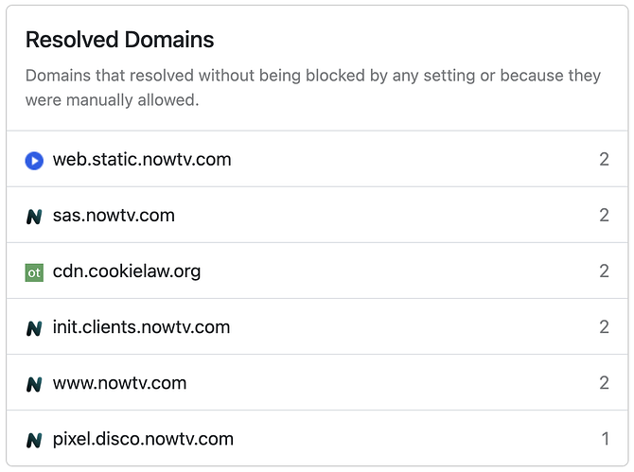Click the Resolved Domains description text

(x=312, y=87)
